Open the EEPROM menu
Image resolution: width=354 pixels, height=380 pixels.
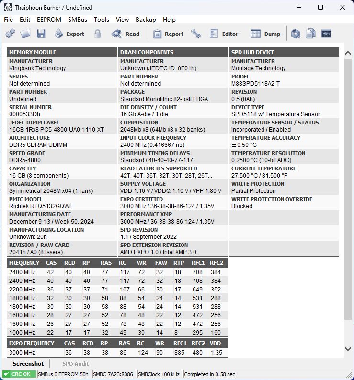click(x=49, y=20)
